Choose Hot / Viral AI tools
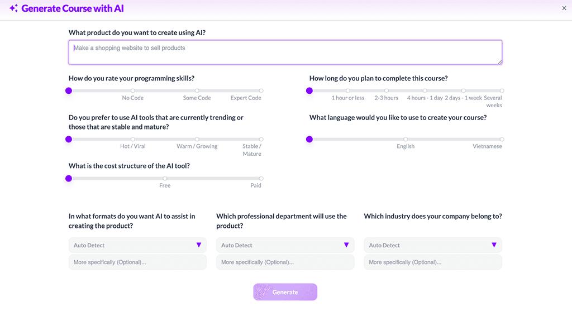Image resolution: width=572 pixels, height=311 pixels. tap(133, 139)
